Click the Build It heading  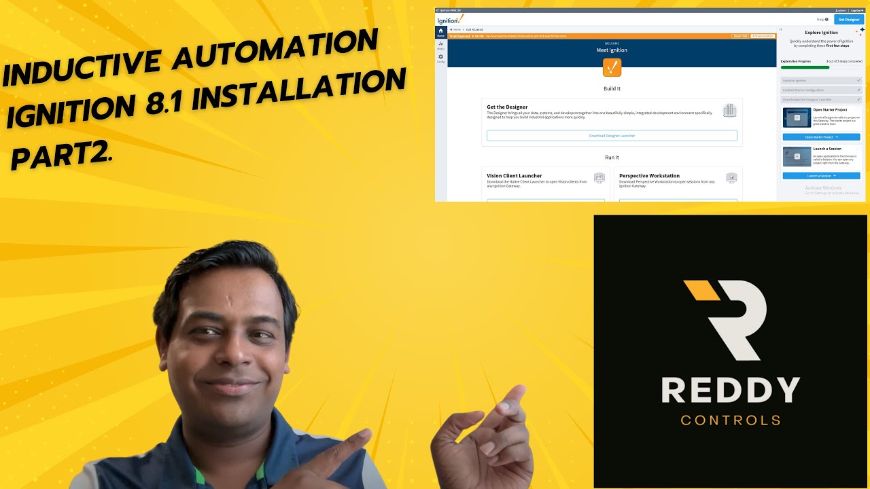pos(612,88)
